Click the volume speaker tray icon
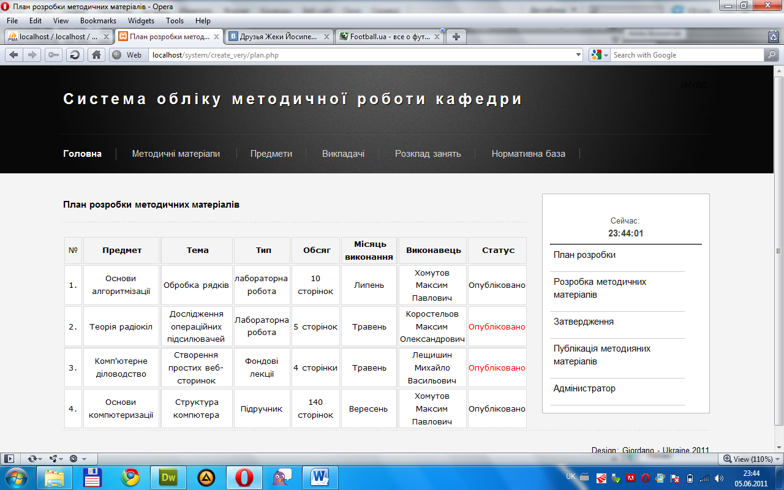This screenshot has height=490, width=784. (719, 478)
